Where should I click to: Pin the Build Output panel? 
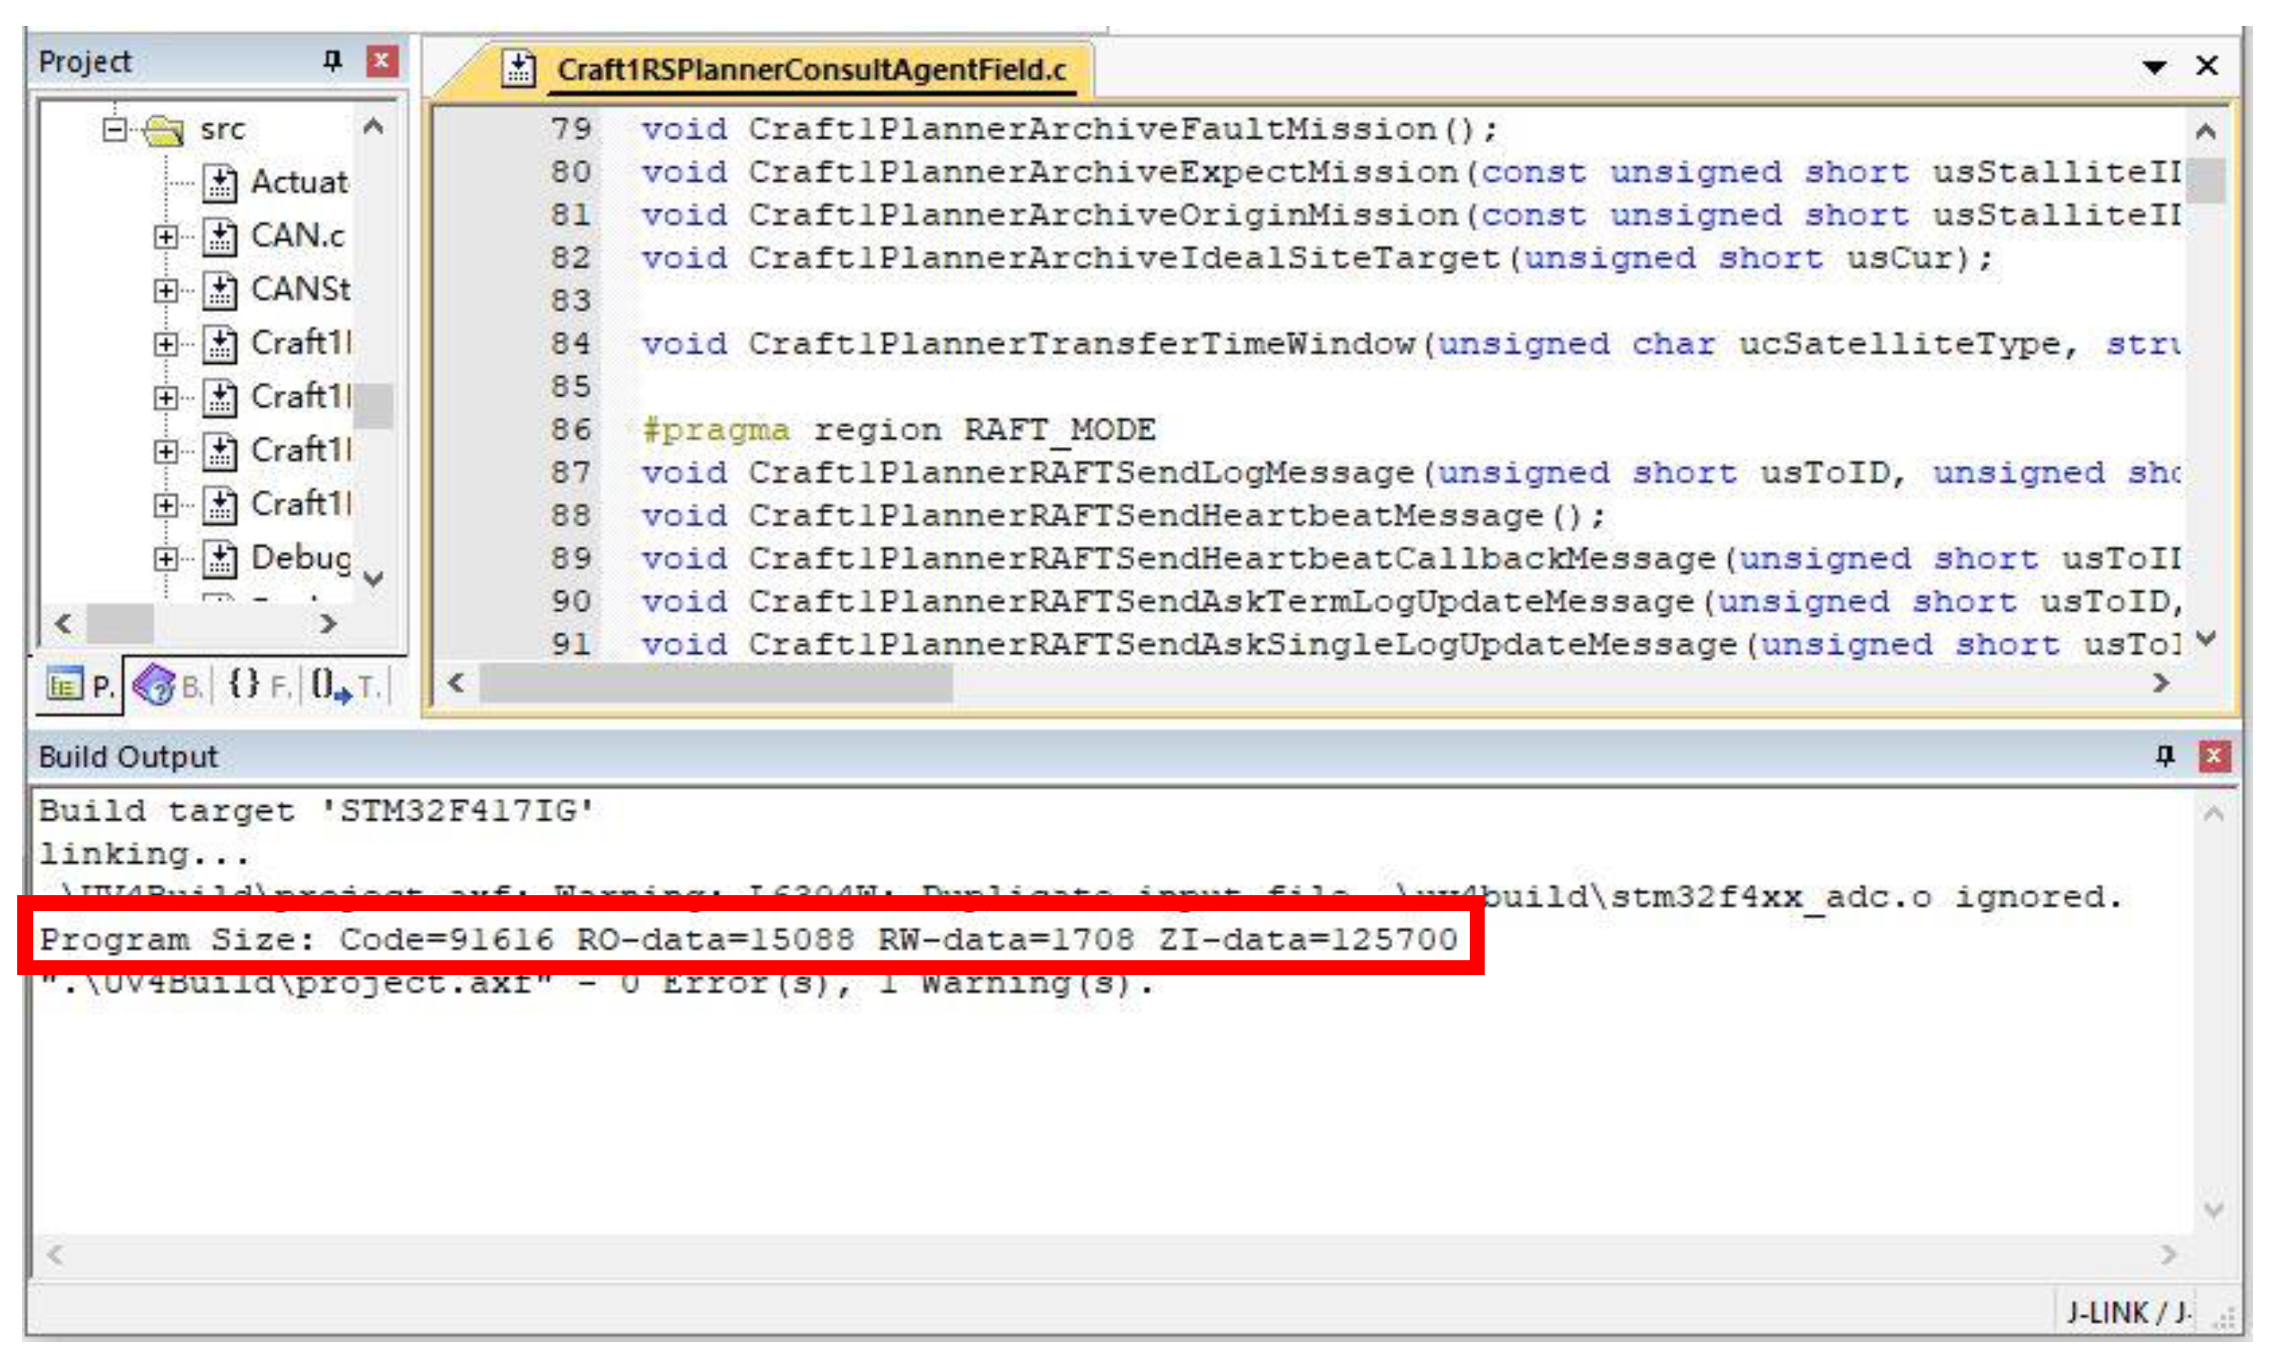pyautogui.click(x=2165, y=756)
